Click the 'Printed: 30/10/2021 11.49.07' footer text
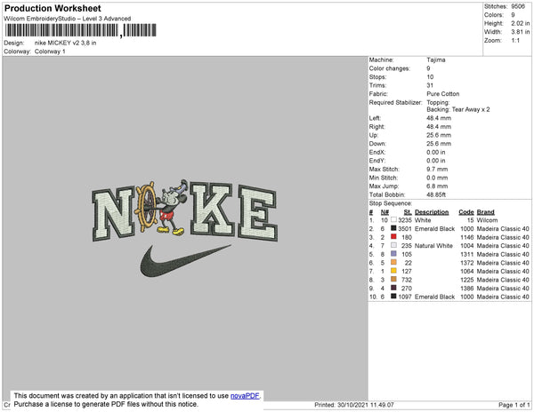This screenshot has height=412, width=534. pos(354,405)
